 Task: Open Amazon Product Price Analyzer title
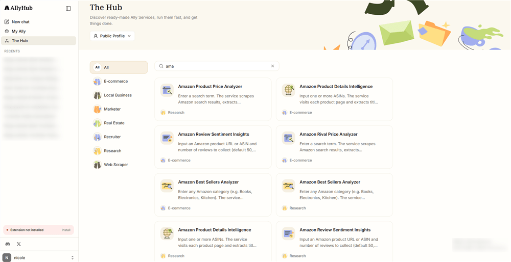point(210,87)
